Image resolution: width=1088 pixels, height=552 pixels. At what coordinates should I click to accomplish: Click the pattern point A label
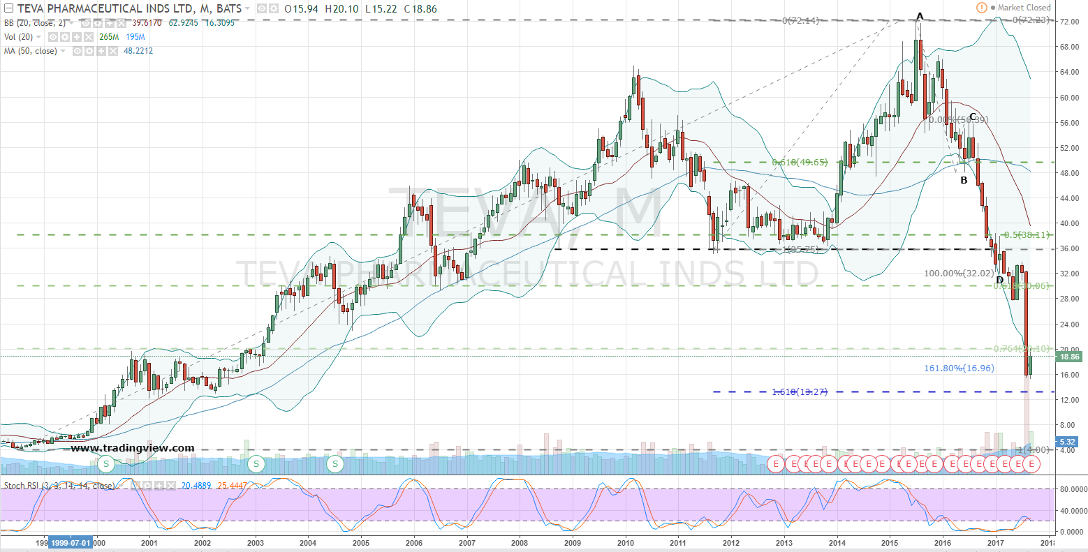click(920, 16)
